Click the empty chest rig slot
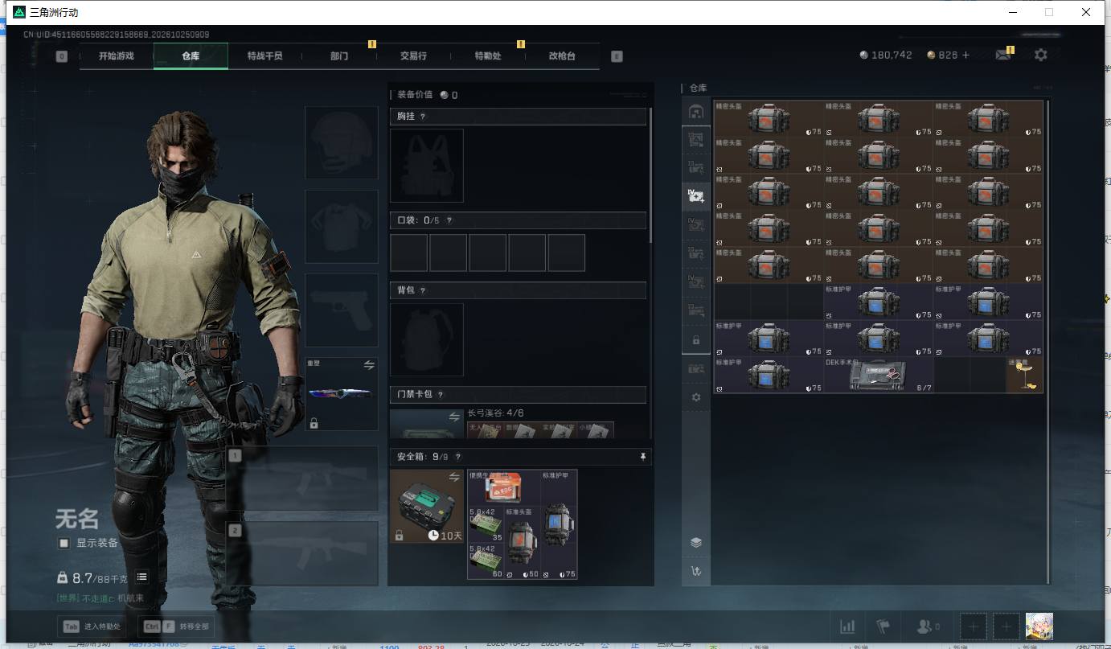This screenshot has height=649, width=1111. 427,166
